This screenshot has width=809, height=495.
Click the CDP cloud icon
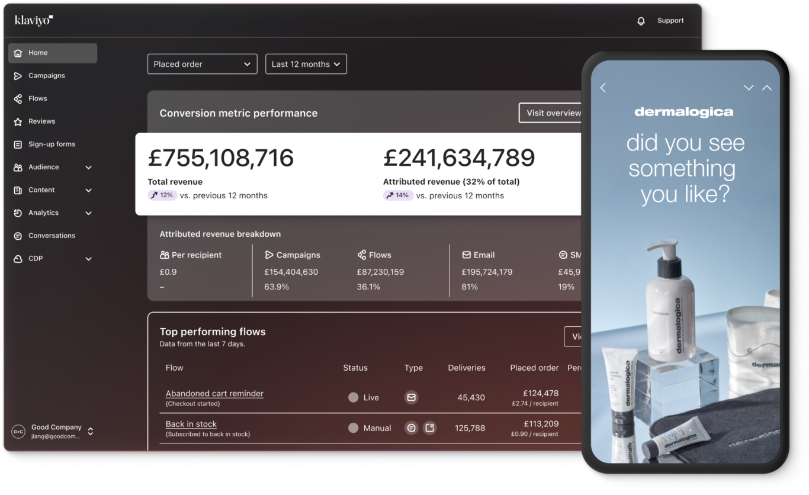[18, 259]
